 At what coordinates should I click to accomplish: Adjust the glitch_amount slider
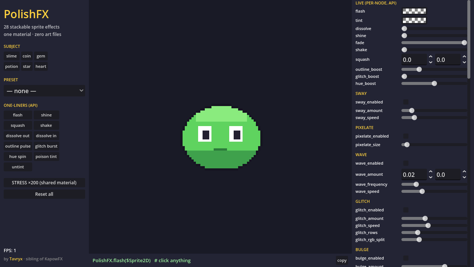point(434,218)
